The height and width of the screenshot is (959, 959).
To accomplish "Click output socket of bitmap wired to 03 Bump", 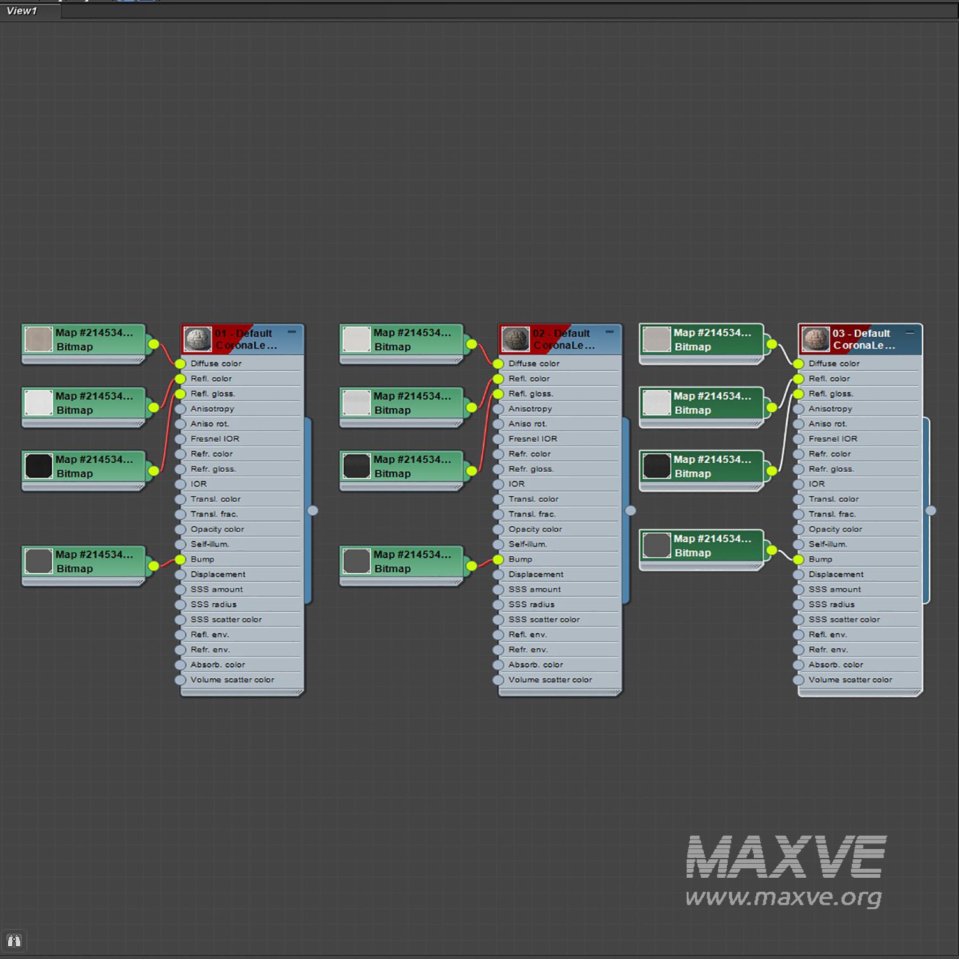I will point(772,550).
